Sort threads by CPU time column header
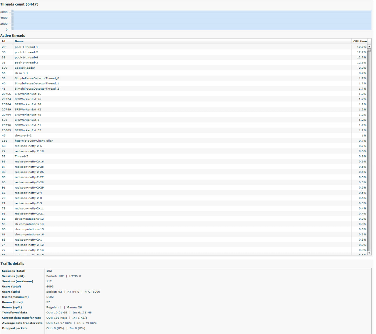 [x=360, y=41]
